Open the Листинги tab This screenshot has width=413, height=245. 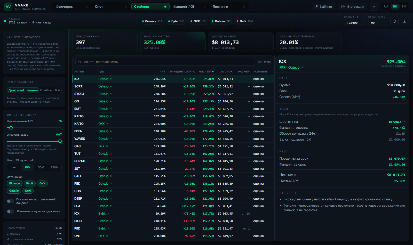(228, 7)
